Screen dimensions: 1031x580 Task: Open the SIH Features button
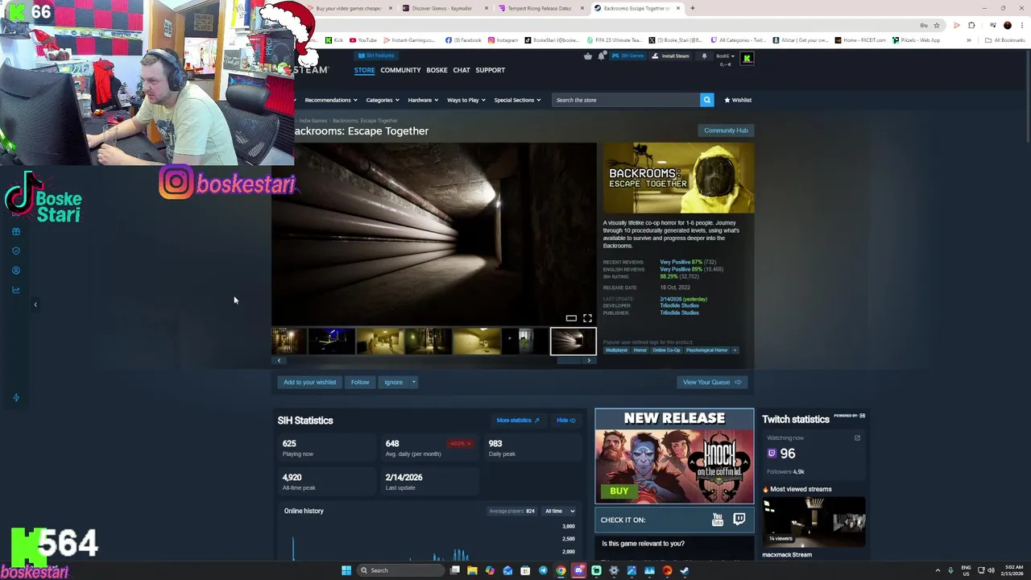click(x=375, y=56)
